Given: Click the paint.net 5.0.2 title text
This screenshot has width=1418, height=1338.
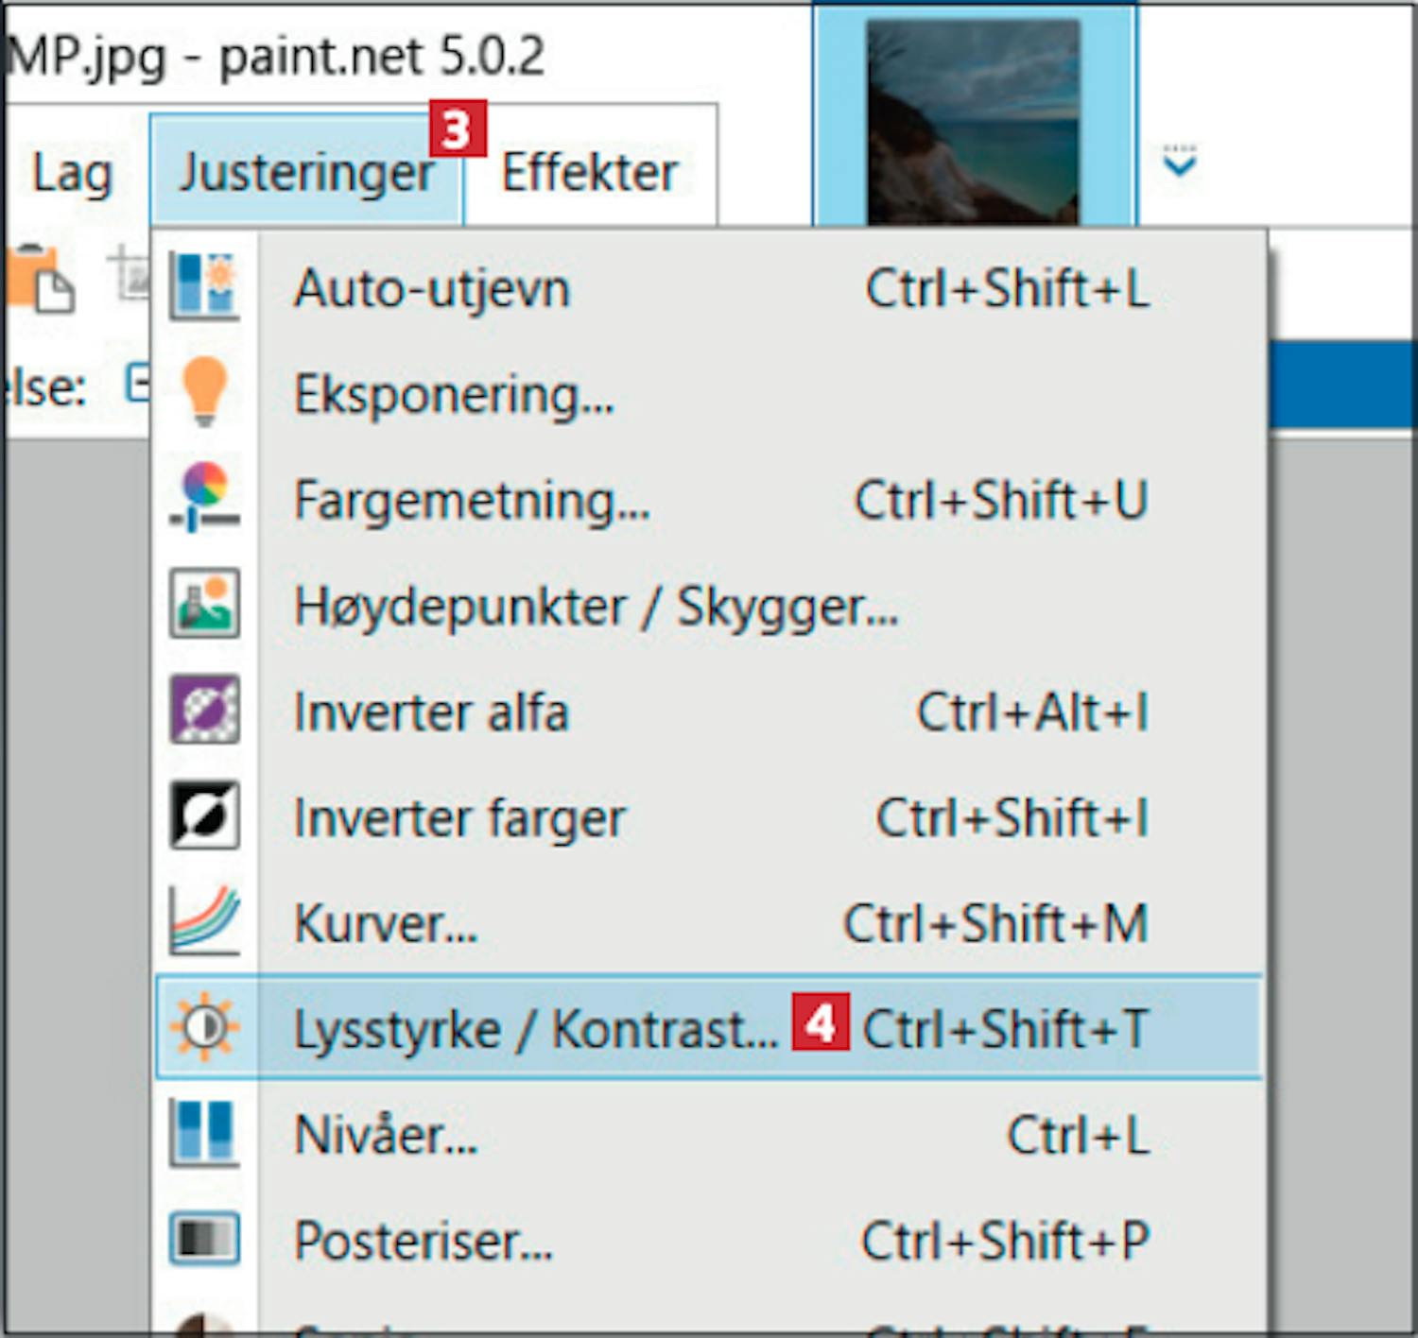Looking at the screenshot, I should [382, 57].
